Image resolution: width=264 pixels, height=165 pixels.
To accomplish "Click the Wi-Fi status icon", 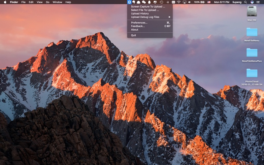I will pos(179,2).
